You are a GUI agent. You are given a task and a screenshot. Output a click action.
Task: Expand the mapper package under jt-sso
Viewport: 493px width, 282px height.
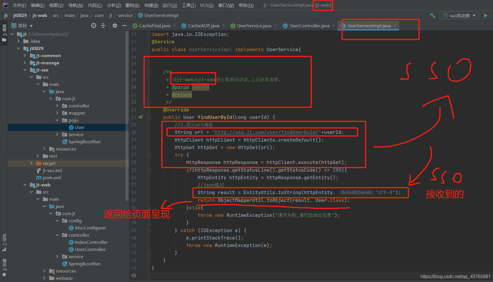[x=57, y=113]
